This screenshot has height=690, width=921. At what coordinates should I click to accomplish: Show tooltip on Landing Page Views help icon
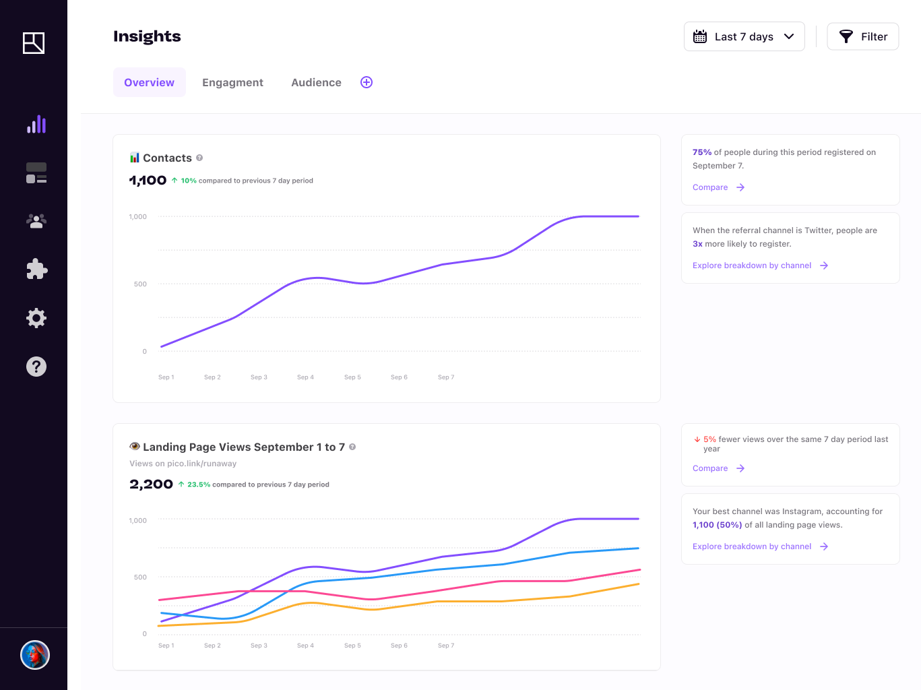352,447
